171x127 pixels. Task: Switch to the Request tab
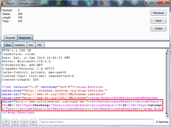(x=10, y=38)
